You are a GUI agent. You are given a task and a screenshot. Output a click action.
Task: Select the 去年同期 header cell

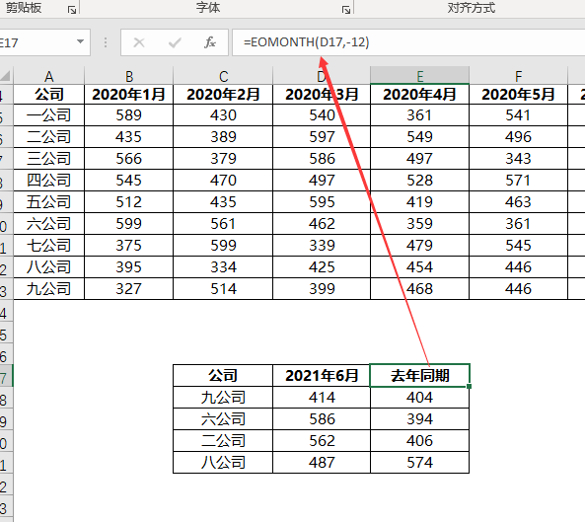419,375
